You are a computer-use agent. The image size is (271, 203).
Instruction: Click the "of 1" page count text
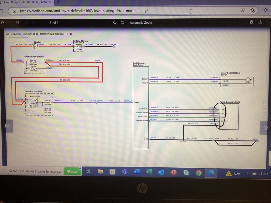point(56,22)
